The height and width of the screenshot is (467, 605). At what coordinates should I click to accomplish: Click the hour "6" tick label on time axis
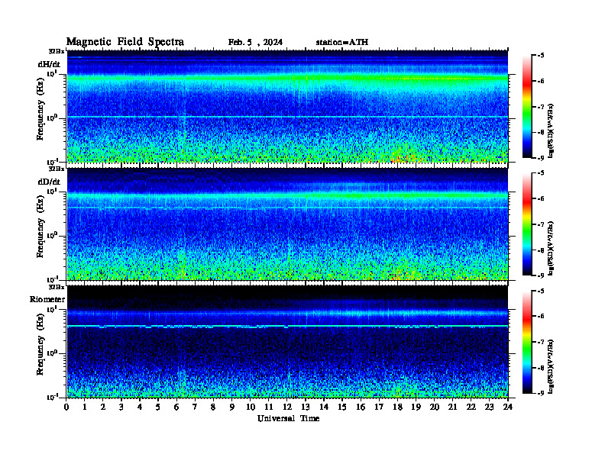pyautogui.click(x=176, y=407)
